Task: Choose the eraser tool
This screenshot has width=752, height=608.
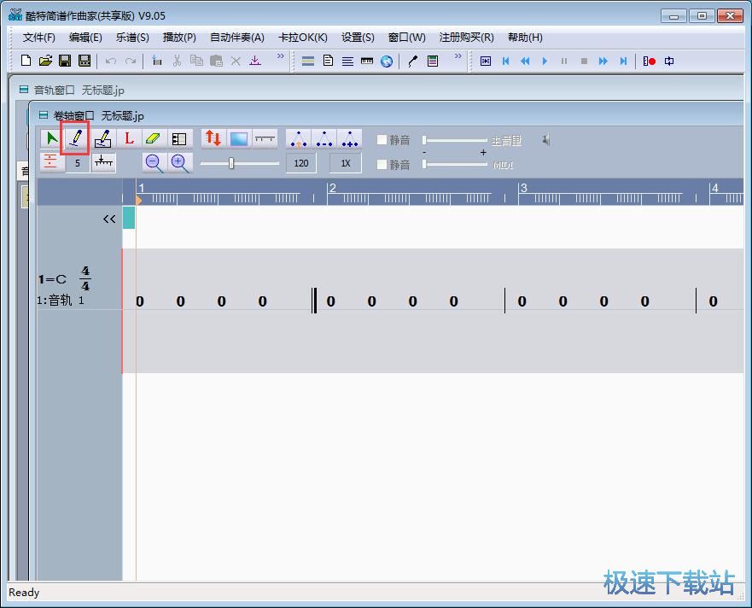Action: [154, 138]
